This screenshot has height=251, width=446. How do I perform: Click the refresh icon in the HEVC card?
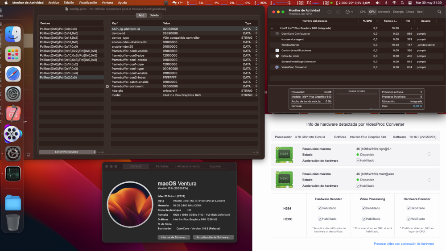(429, 180)
